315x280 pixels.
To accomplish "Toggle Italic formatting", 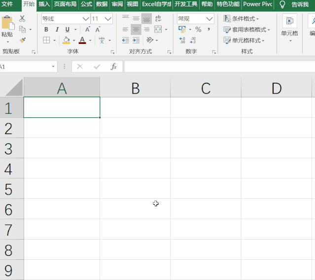I will 57,29.
